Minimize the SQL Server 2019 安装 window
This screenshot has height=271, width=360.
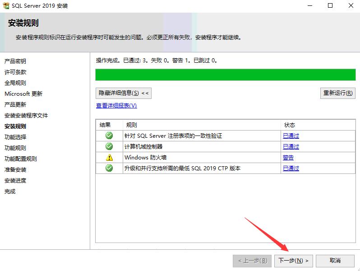tap(310, 5)
